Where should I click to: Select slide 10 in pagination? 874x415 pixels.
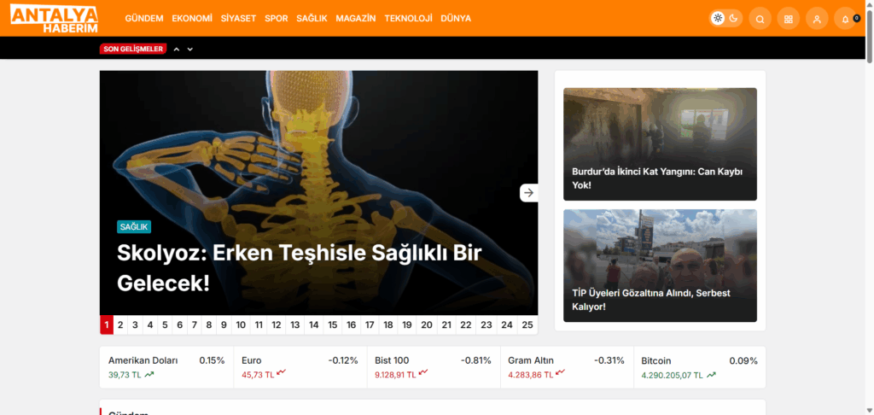pyautogui.click(x=241, y=324)
